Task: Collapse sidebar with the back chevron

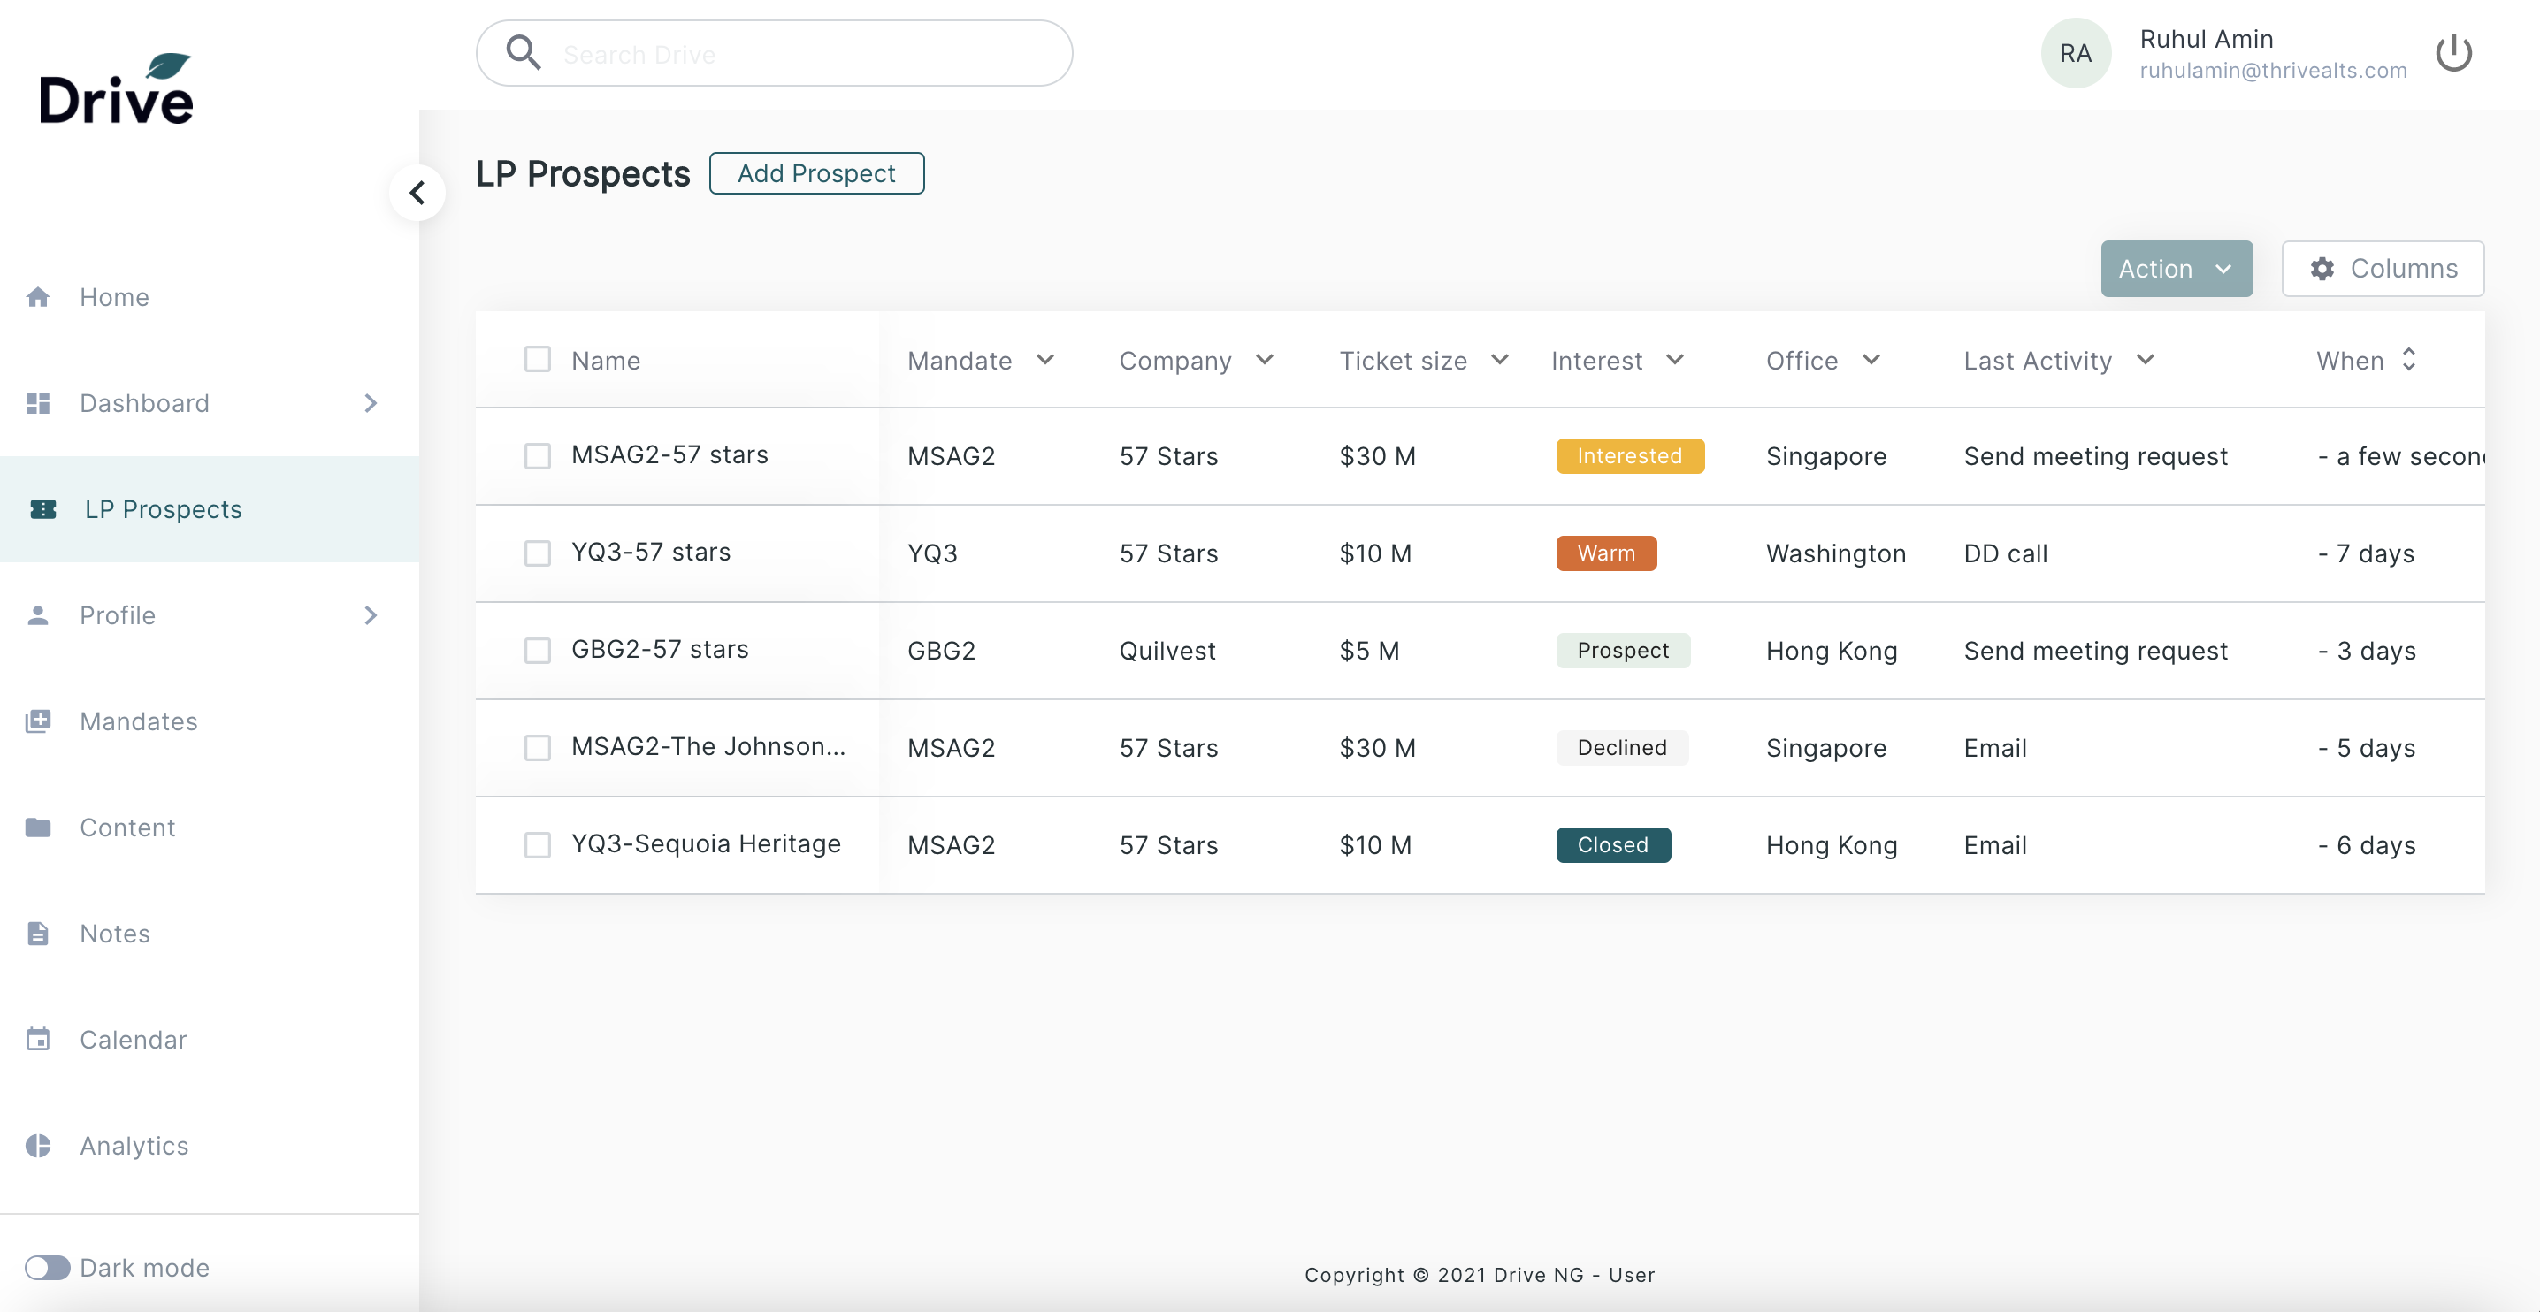Action: [x=417, y=192]
